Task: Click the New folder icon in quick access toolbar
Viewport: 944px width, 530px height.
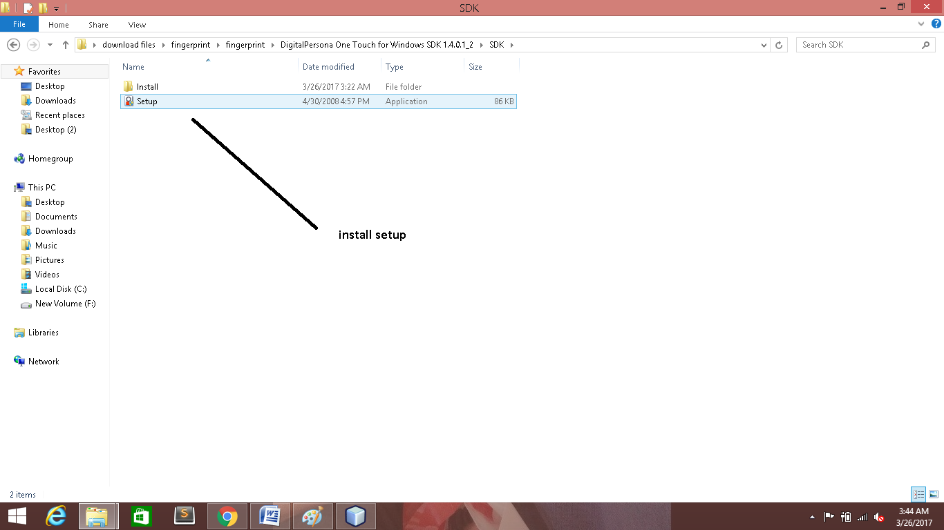Action: pos(43,8)
